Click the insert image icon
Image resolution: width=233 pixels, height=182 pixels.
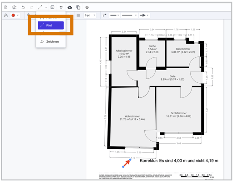(52, 7)
